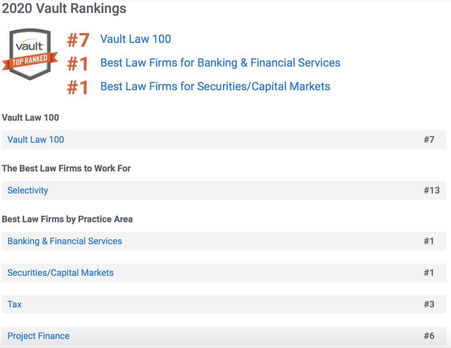Click the 2020 Vault Rankings heading

pyautogui.click(x=64, y=9)
